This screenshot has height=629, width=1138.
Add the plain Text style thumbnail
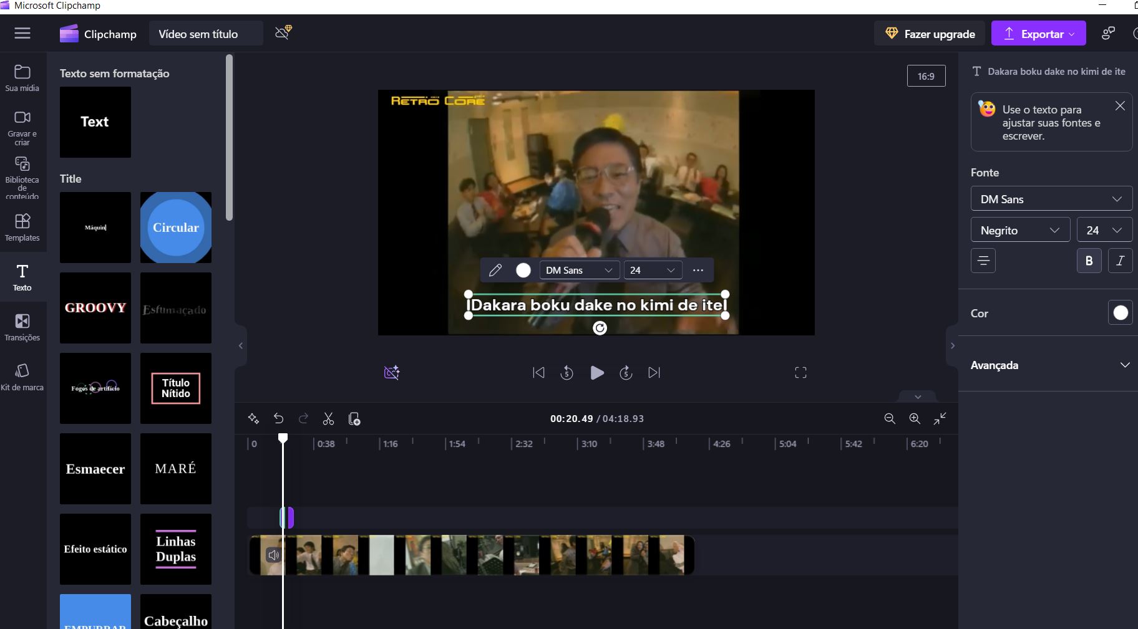pyautogui.click(x=95, y=122)
